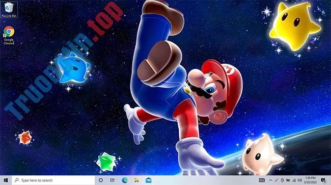The image size is (331, 185).
Task: Open the network connections tray icon
Action: pos(294,180)
